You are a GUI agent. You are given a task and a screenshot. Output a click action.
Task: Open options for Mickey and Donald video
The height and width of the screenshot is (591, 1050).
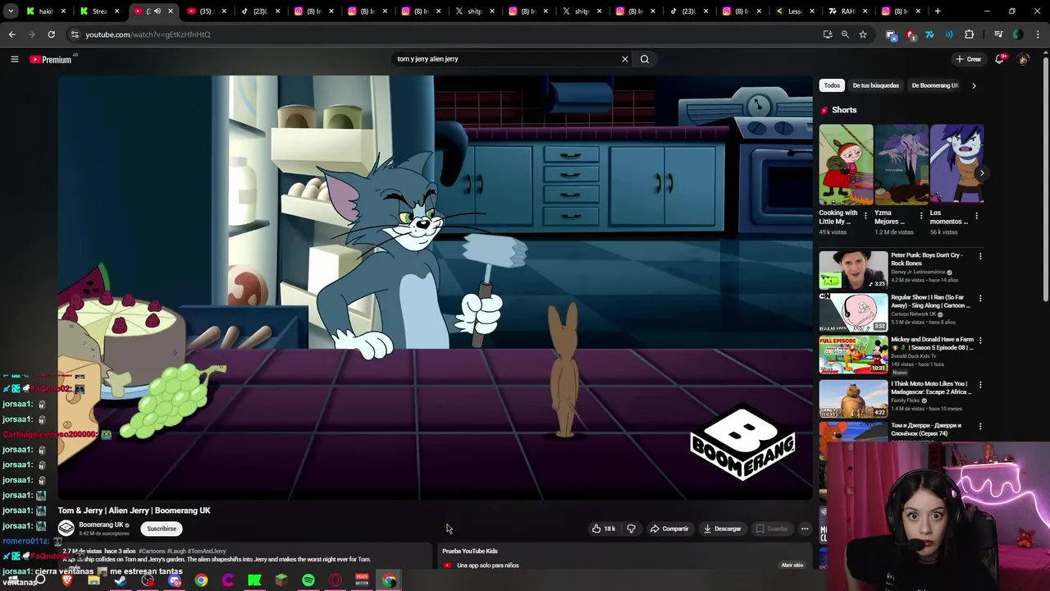pos(979,340)
